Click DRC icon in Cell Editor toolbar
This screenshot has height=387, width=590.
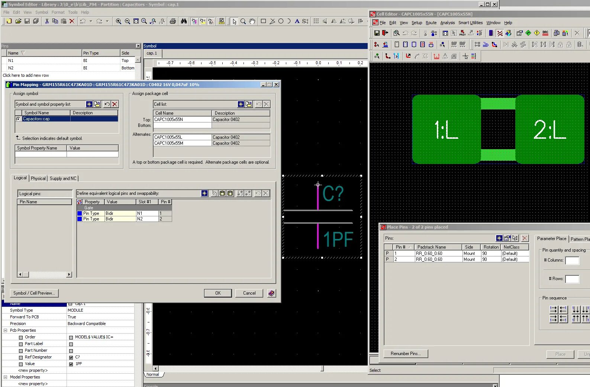click(x=545, y=33)
